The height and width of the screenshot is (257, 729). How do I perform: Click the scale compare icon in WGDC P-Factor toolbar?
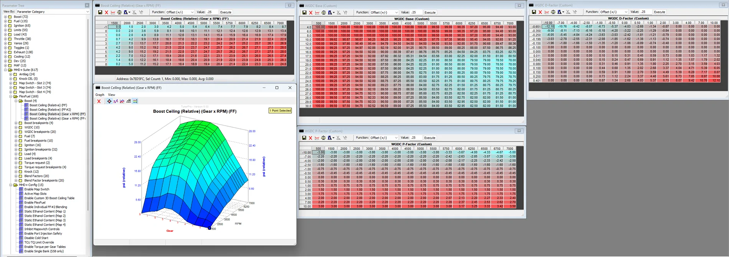pyautogui.click(x=323, y=138)
